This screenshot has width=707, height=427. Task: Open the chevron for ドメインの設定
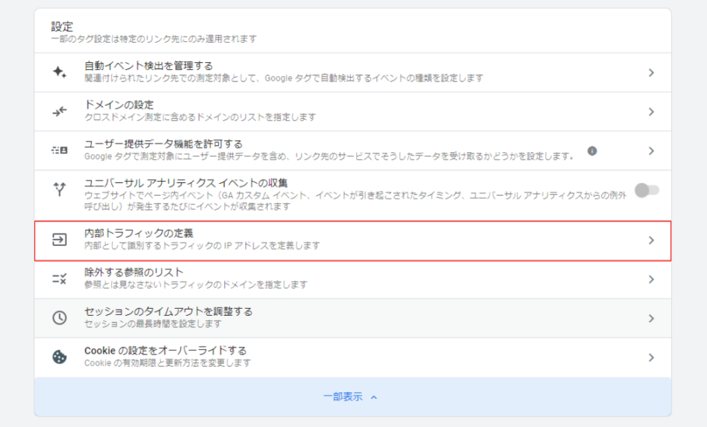pyautogui.click(x=651, y=111)
